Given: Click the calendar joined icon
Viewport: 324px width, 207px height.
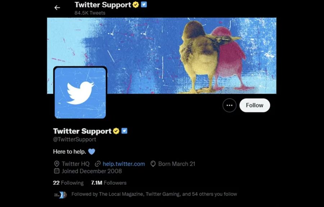Looking at the screenshot, I should pos(57,171).
